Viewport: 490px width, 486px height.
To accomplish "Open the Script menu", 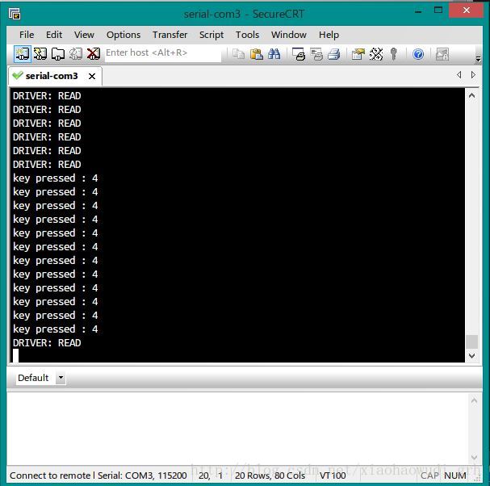I will 211,35.
